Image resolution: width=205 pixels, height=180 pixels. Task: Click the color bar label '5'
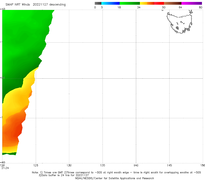[102, 7]
